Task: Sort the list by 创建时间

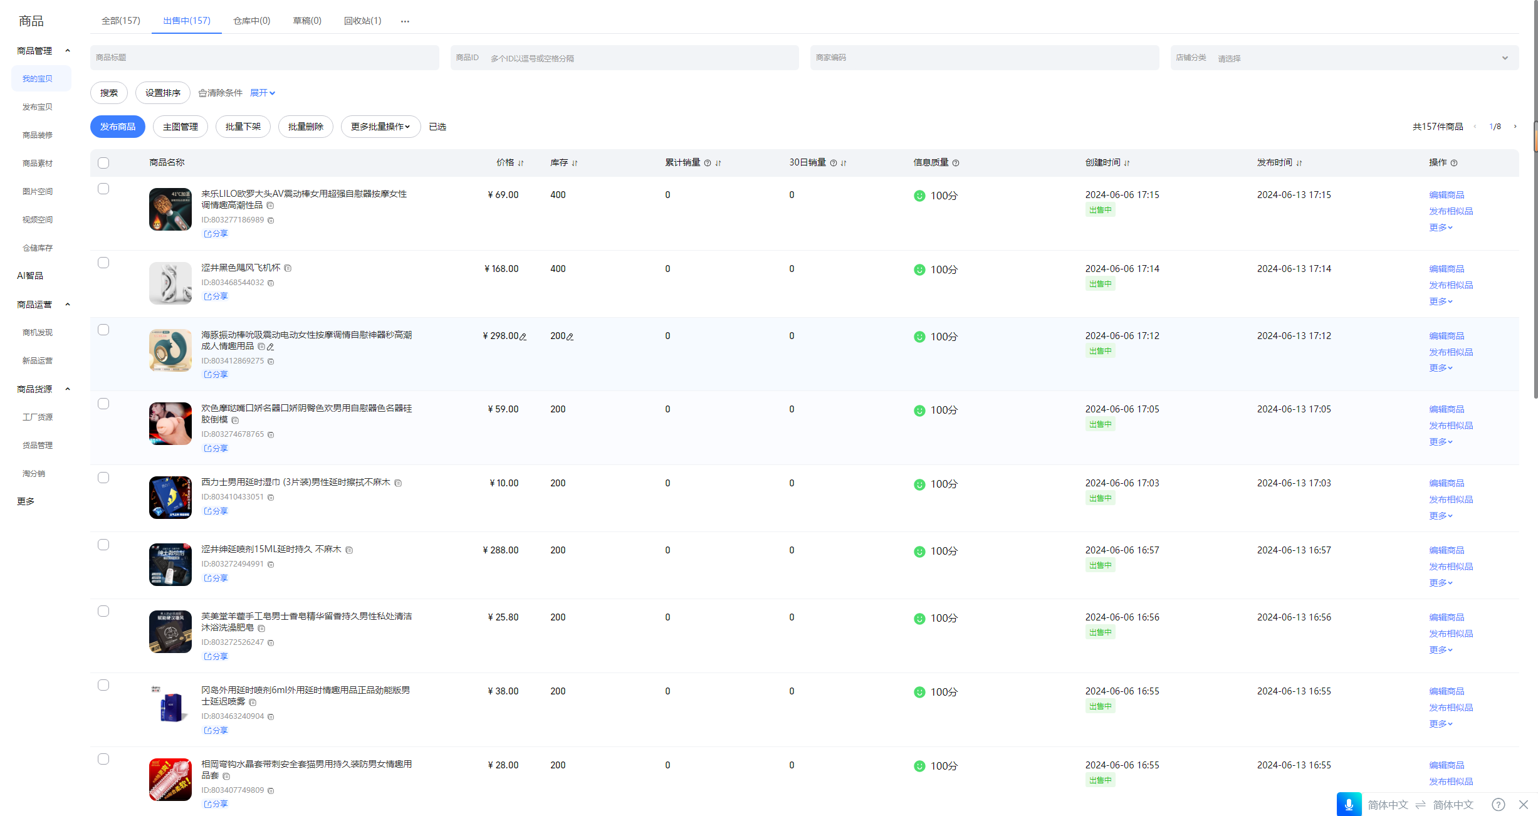Action: click(1127, 163)
